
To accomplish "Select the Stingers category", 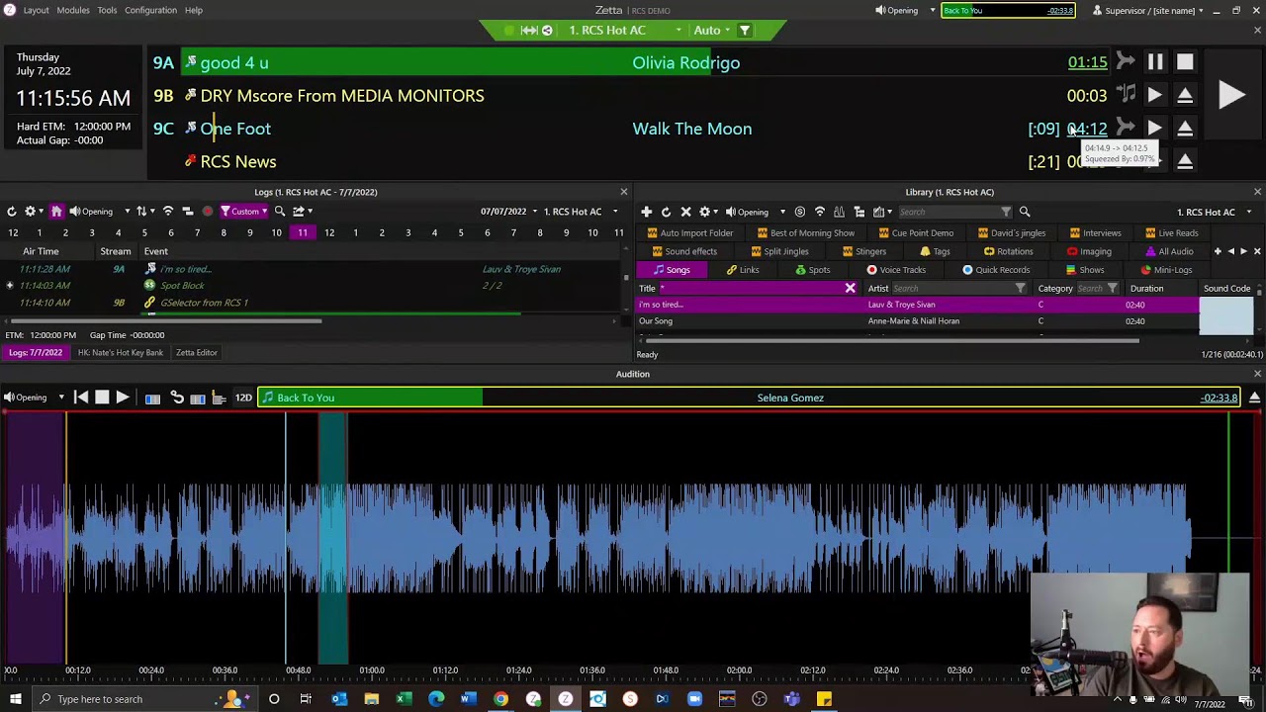I will pyautogui.click(x=863, y=252).
